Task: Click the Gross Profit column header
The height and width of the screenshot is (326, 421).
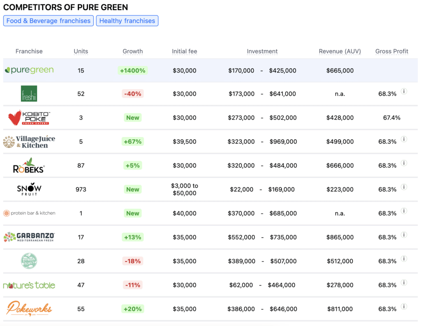Action: [x=392, y=51]
